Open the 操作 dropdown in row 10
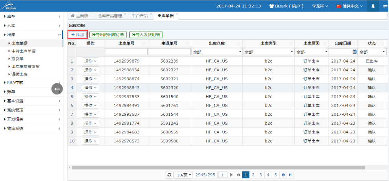The height and width of the screenshot is (181, 389). click(x=90, y=141)
